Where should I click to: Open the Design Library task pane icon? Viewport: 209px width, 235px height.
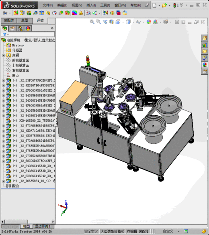pyautogui.click(x=205, y=45)
